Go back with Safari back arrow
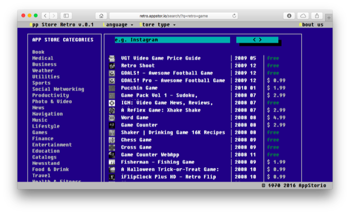The height and width of the screenshot is (214, 350). pyautogui.click(x=45, y=16)
